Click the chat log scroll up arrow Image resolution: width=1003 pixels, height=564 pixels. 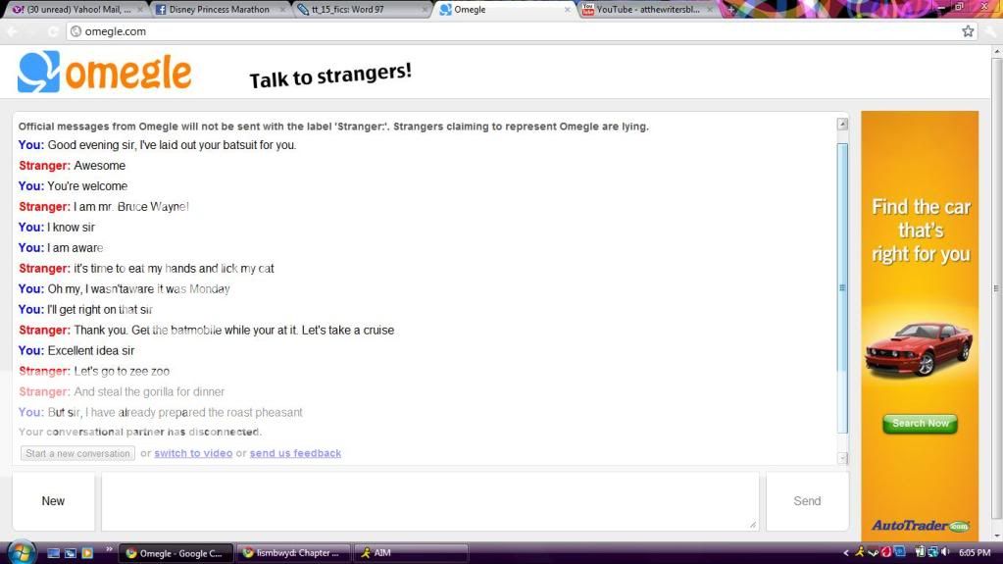point(842,125)
